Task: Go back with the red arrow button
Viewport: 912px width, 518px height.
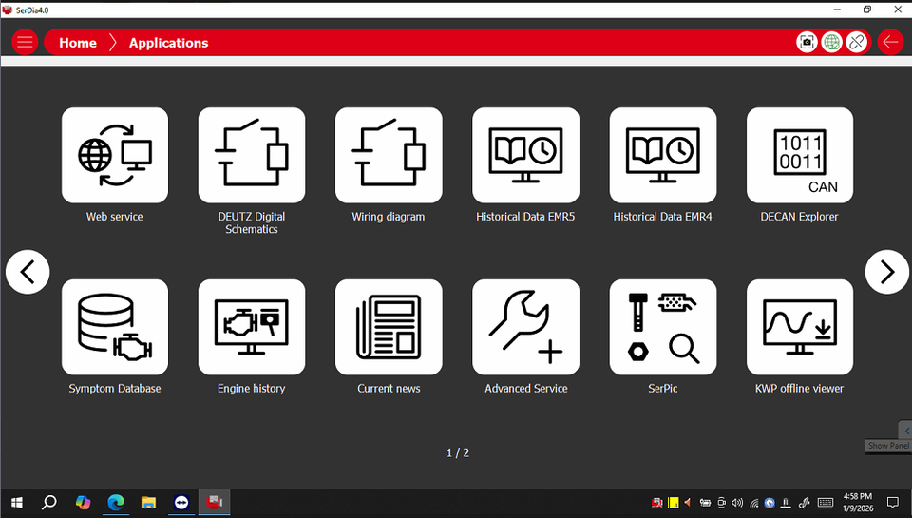Action: tap(890, 42)
